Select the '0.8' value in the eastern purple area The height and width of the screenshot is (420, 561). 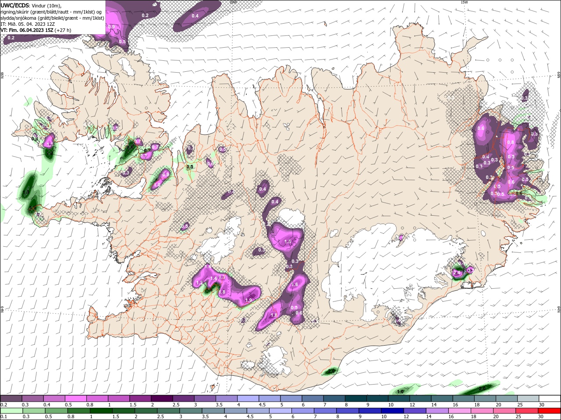pos(511,142)
